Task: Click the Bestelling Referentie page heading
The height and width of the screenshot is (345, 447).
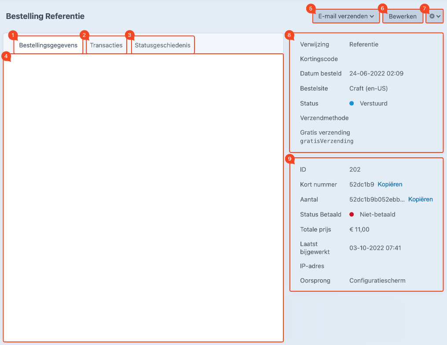Action: coord(45,16)
